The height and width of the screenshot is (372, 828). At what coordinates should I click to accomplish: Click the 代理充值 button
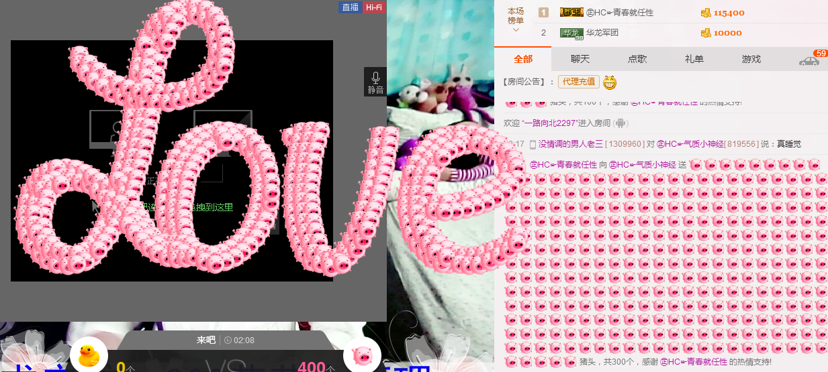pos(579,82)
